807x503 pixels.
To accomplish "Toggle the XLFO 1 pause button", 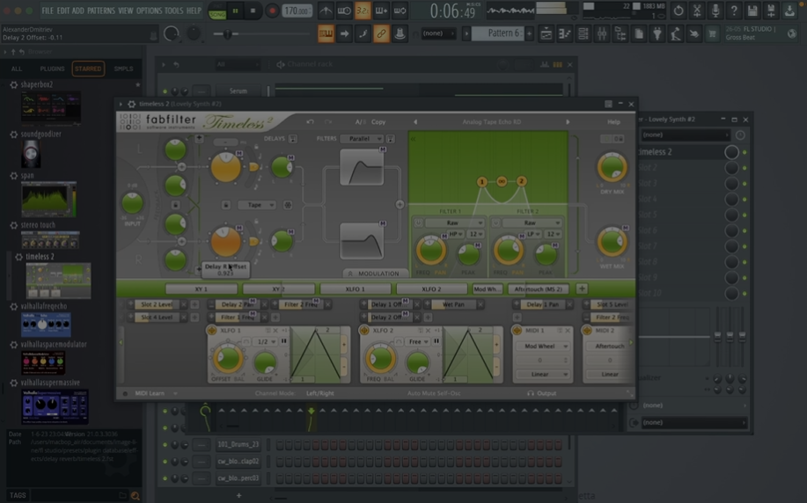I will pyautogui.click(x=283, y=341).
